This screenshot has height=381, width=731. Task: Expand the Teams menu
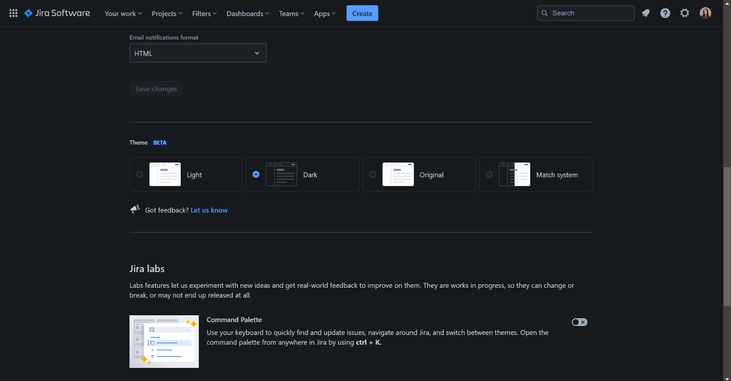pos(291,14)
